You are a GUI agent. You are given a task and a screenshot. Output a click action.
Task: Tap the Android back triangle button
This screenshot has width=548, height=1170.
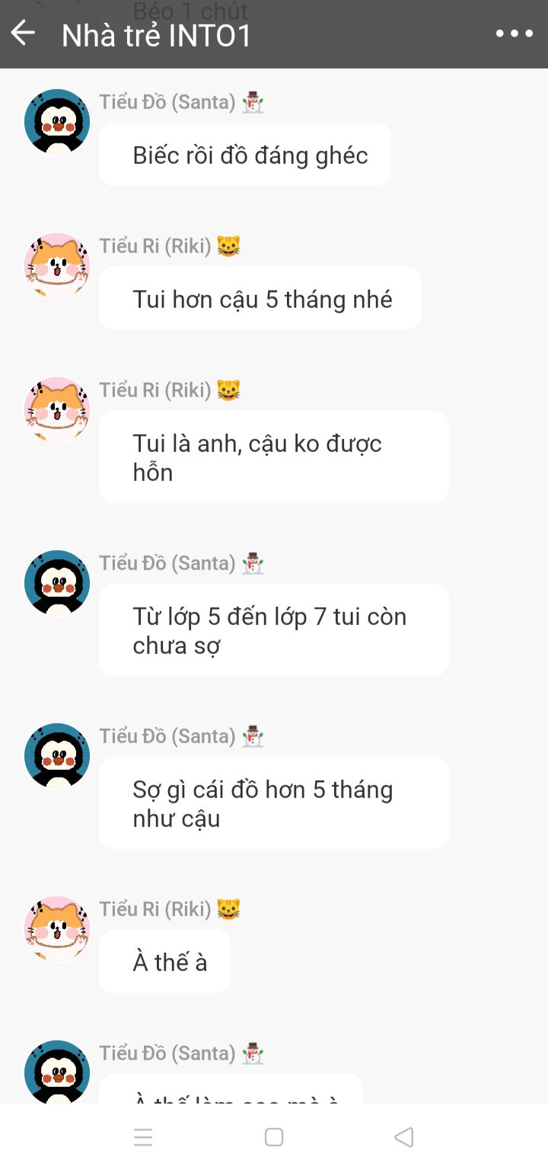pos(404,1137)
